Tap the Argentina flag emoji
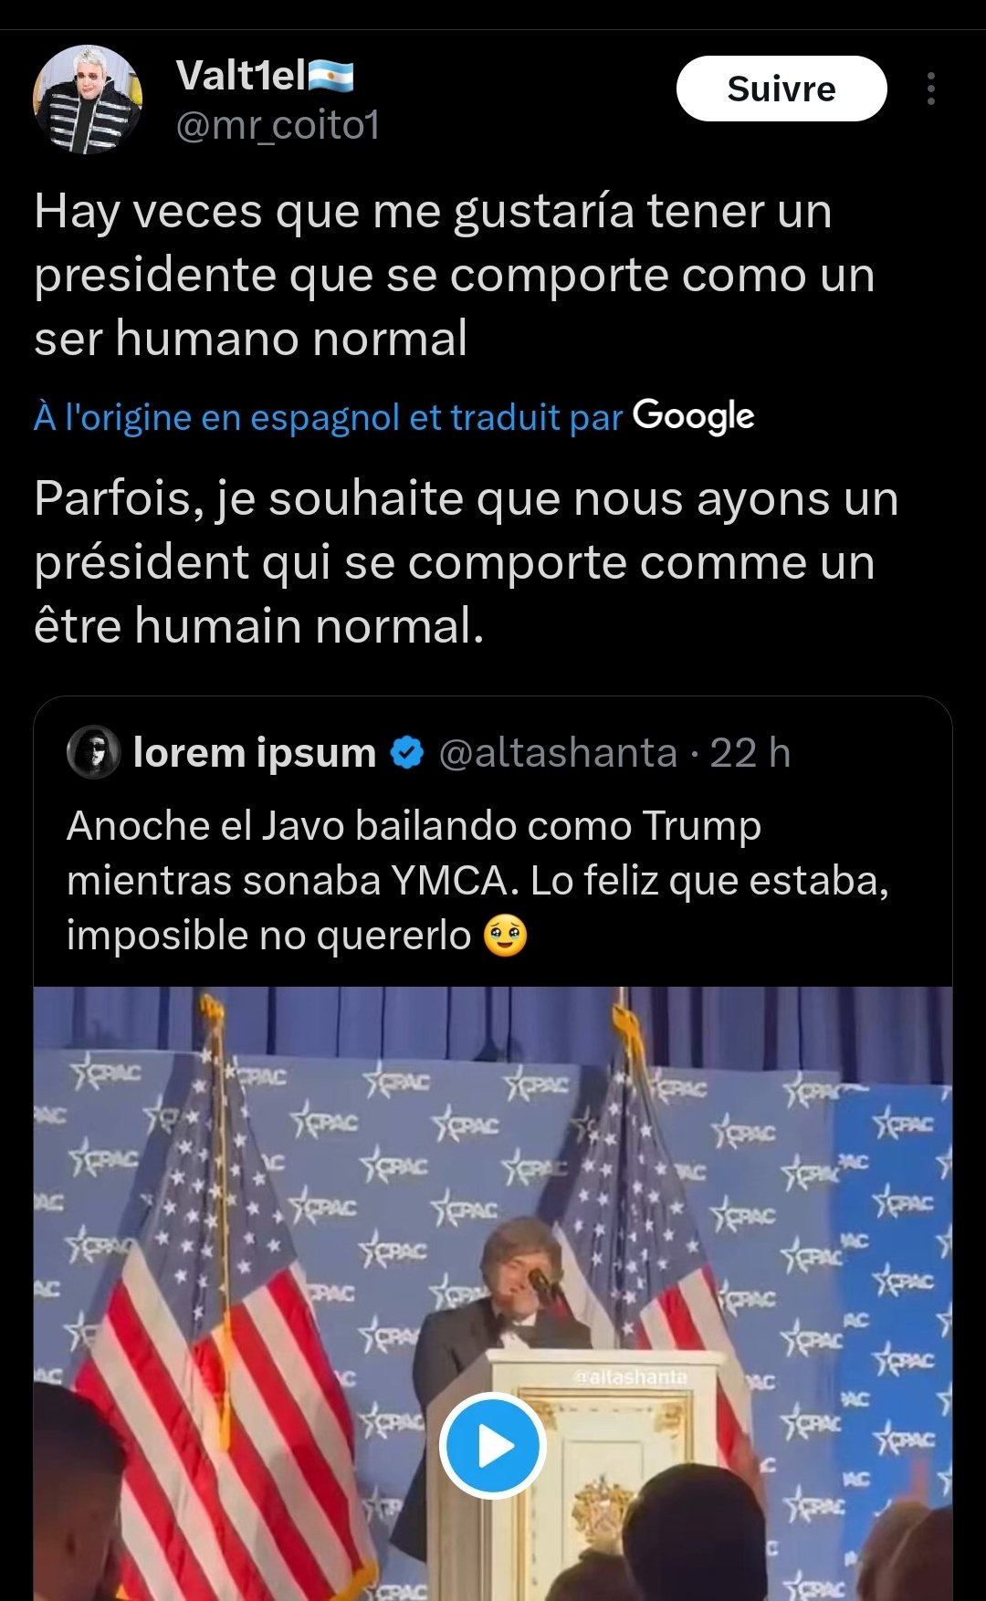 (330, 75)
